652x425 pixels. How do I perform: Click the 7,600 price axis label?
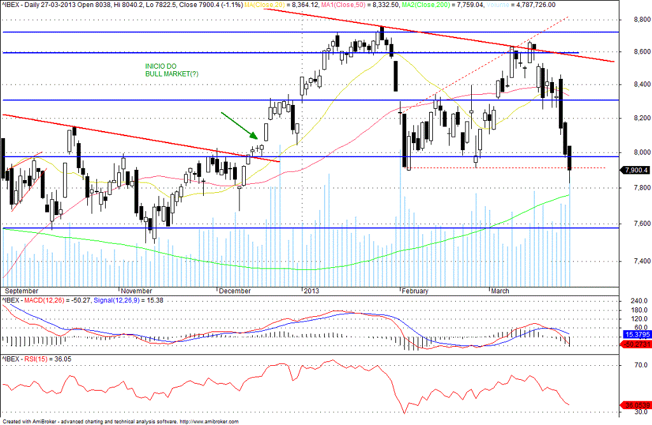pyautogui.click(x=642, y=223)
